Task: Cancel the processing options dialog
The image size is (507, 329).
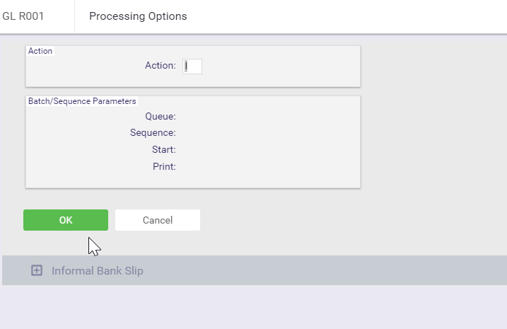Action: point(158,220)
